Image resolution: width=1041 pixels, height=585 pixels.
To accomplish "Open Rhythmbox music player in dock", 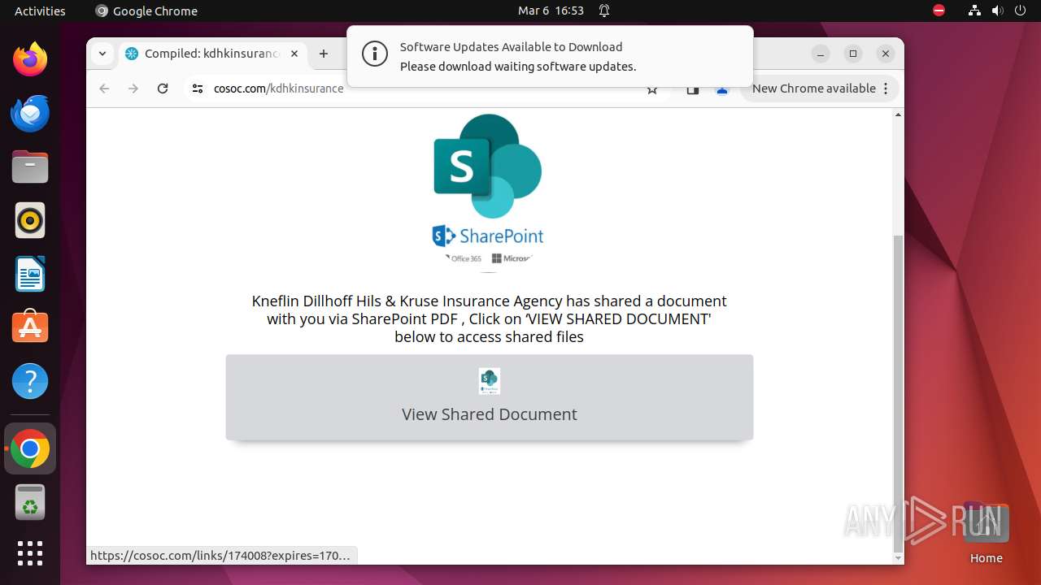I will pyautogui.click(x=30, y=220).
